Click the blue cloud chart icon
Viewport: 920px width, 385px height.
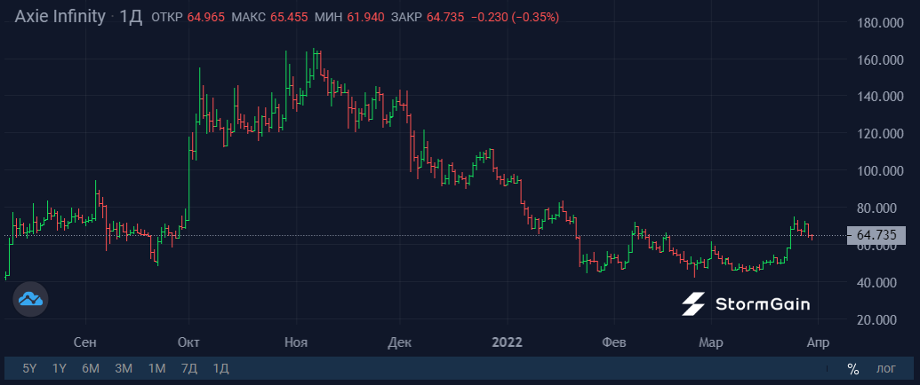point(30,300)
